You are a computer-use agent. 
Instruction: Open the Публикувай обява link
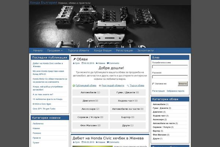click(86, 86)
